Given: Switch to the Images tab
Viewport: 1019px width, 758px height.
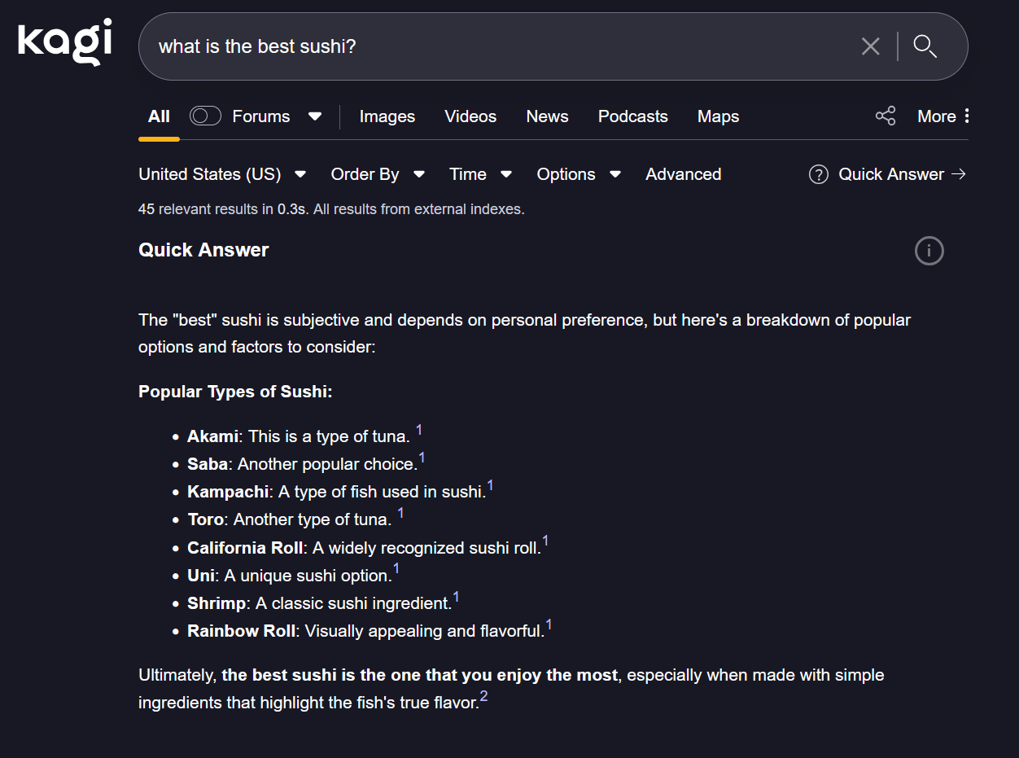Looking at the screenshot, I should 387,116.
